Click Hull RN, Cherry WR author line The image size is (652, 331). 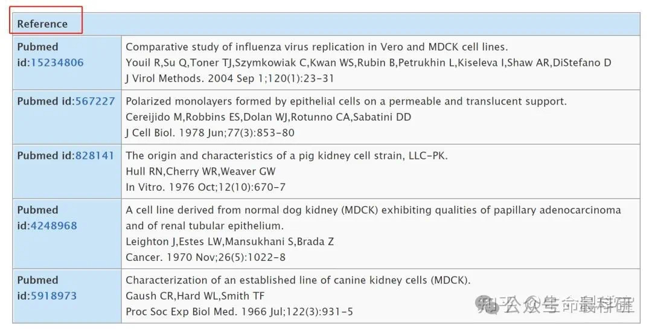click(200, 172)
